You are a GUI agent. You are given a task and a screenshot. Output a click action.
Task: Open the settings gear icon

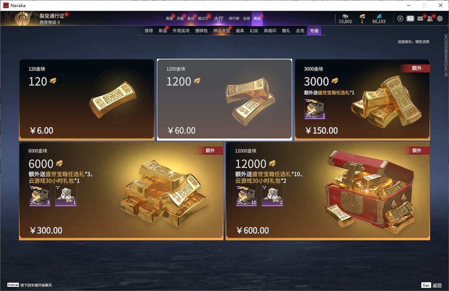pos(440,19)
